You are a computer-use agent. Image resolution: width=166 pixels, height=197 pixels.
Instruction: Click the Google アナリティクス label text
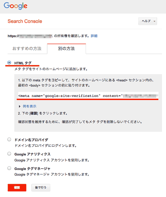[32, 154]
